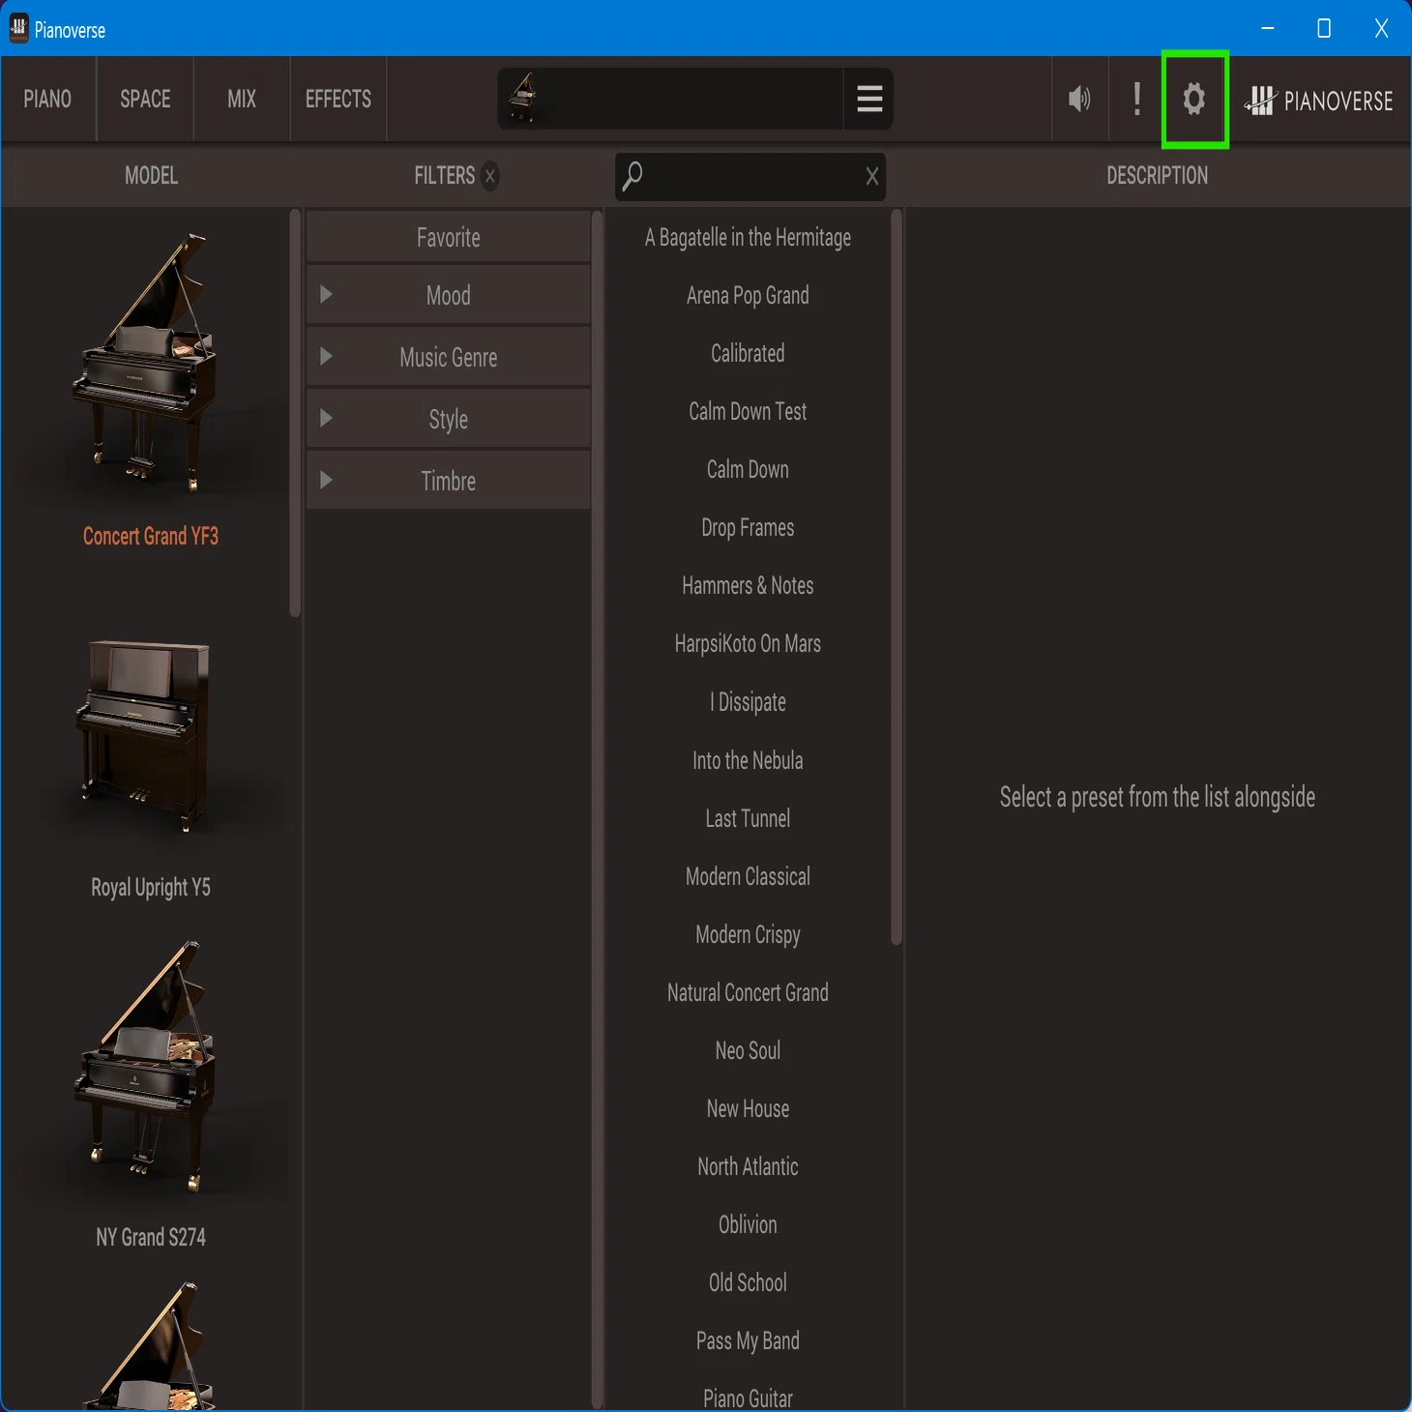Select the Into the Nebula preset
This screenshot has height=1412, width=1412.
748,760
